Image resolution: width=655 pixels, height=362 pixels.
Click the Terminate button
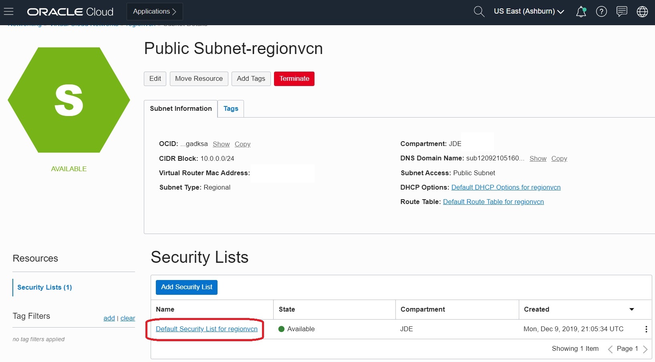click(294, 78)
